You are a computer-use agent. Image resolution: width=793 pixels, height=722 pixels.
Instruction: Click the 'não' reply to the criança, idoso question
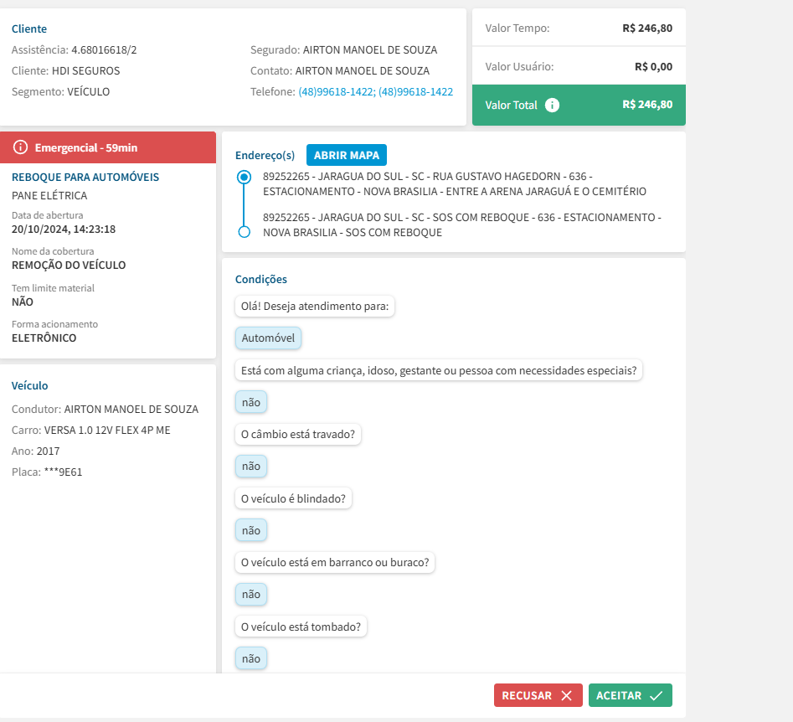pos(250,403)
